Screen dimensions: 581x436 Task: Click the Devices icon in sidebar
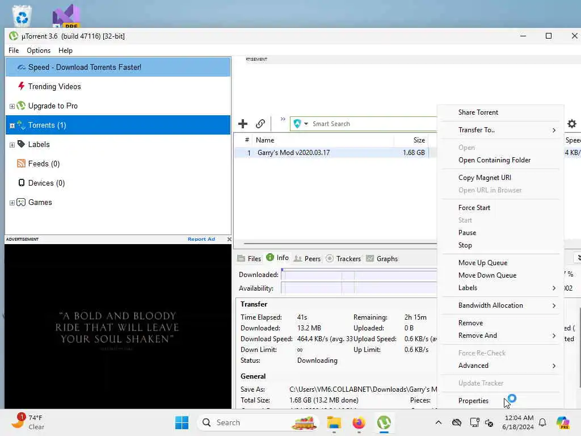21,183
